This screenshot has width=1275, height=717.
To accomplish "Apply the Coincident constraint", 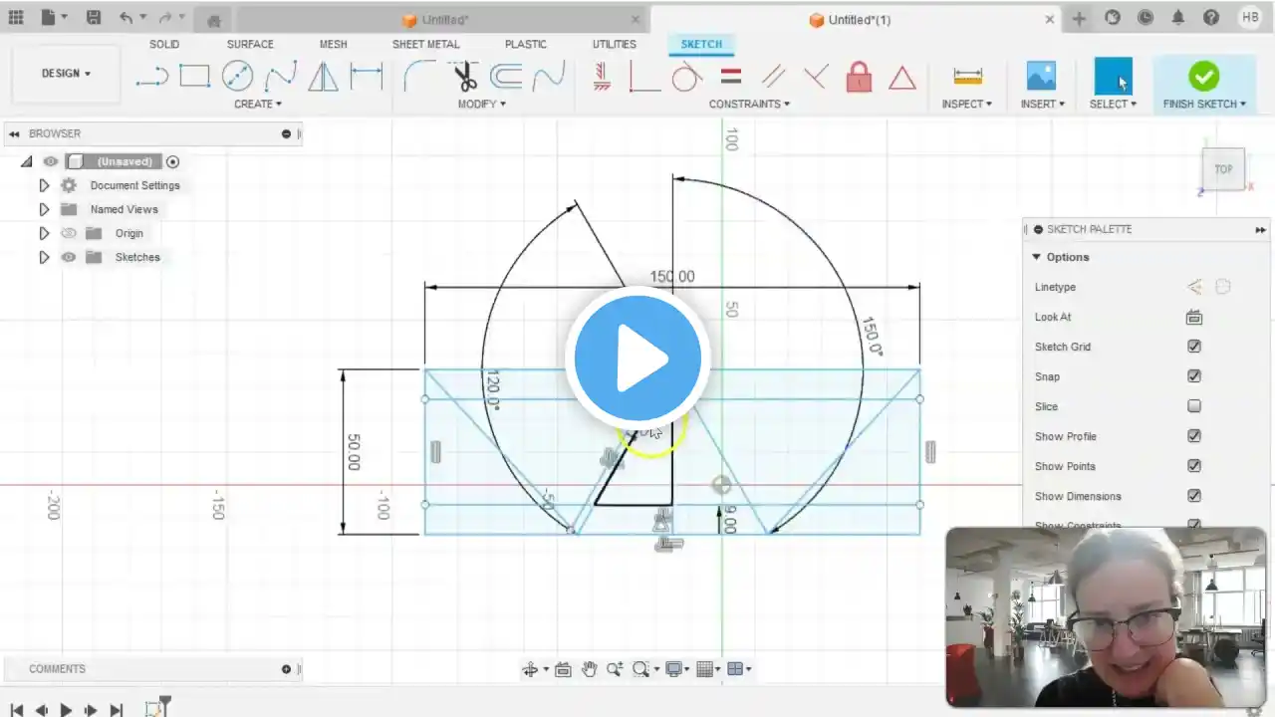I will (644, 77).
